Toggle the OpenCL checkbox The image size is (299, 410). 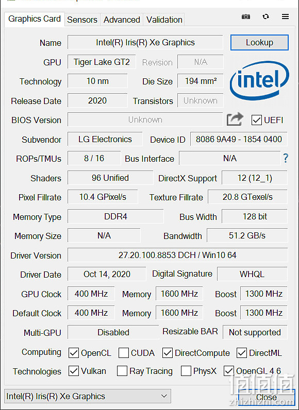click(74, 353)
